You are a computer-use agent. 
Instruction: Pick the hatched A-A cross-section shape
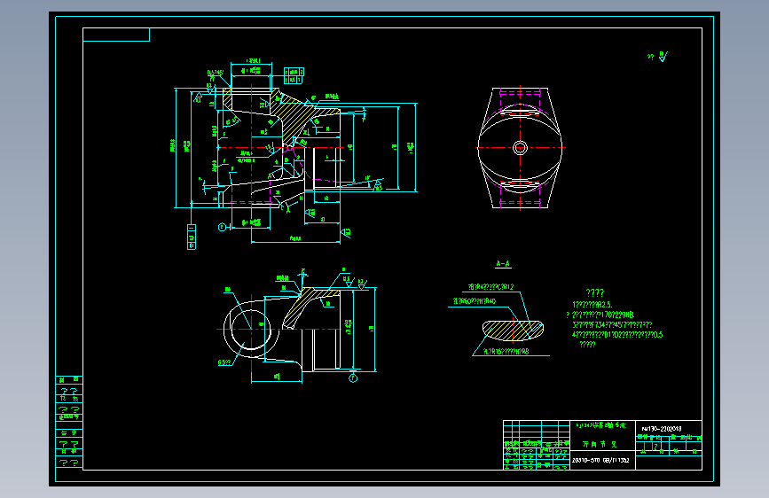point(513,331)
